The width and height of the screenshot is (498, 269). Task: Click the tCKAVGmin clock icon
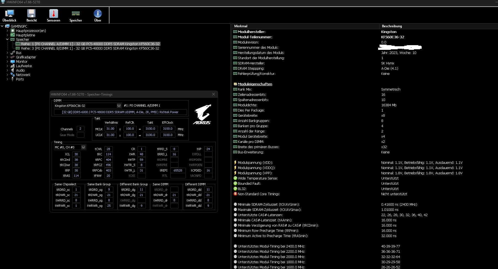(235, 204)
